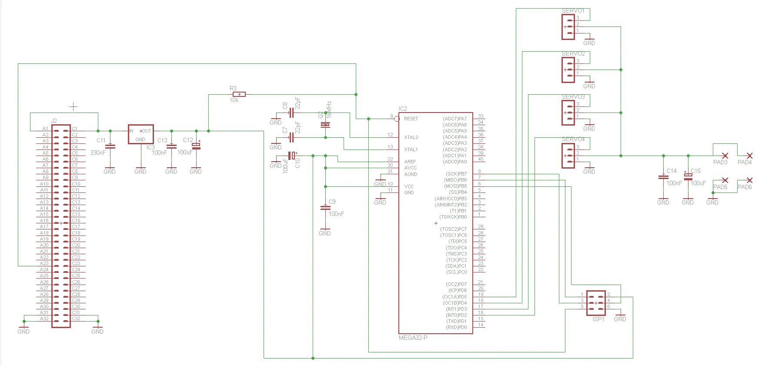The width and height of the screenshot is (762, 365).
Task: Click the (MISO)PB6 pin label
Action: [x=455, y=180]
